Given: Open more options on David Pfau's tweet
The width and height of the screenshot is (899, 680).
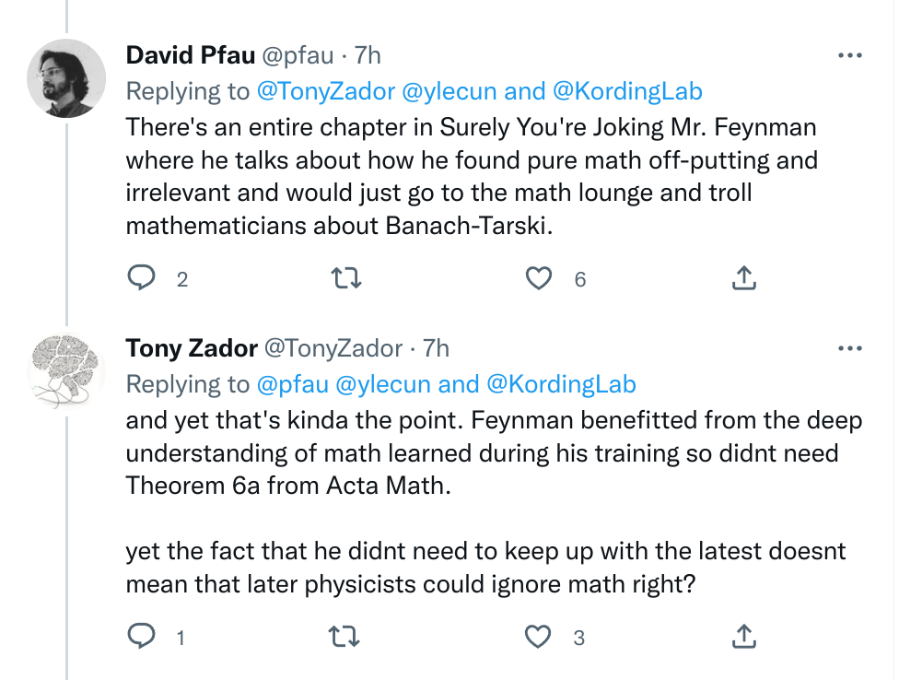Looking at the screenshot, I should (x=848, y=55).
